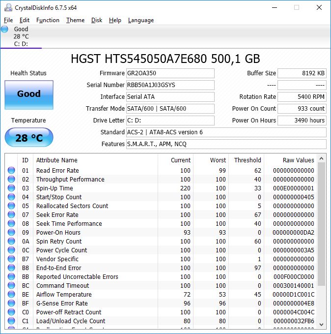Click the status orb for Reallocated Sectors Count
Viewport: 331px width, 334px height.
click(11, 206)
